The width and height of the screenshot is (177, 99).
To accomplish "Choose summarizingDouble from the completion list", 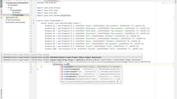I will click(x=91, y=69).
